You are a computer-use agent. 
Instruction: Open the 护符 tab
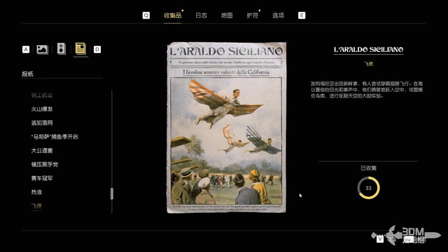pyautogui.click(x=253, y=15)
